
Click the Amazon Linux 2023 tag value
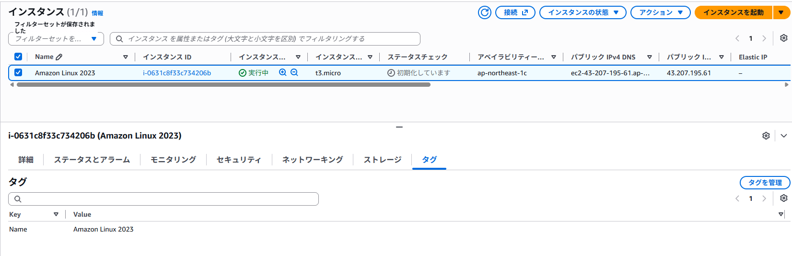(x=104, y=230)
